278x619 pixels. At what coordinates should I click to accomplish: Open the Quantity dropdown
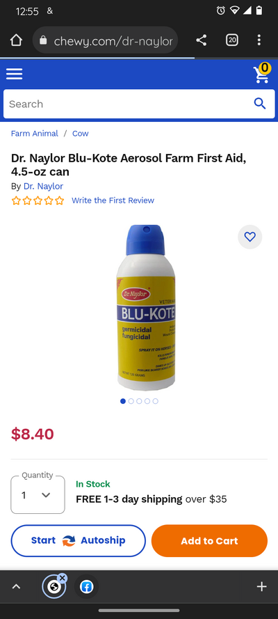(x=38, y=495)
